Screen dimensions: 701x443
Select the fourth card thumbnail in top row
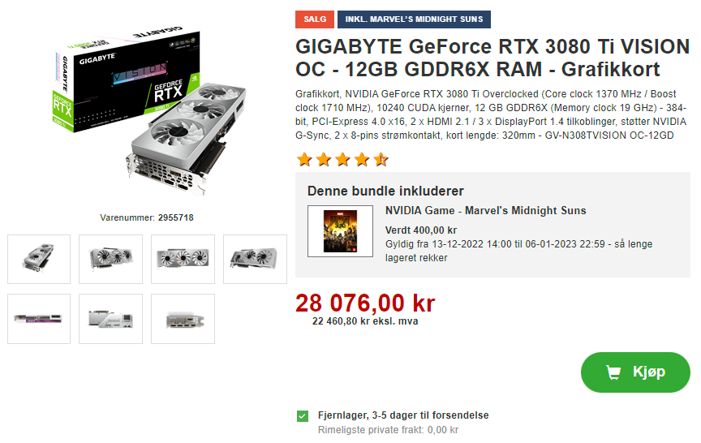click(x=255, y=259)
